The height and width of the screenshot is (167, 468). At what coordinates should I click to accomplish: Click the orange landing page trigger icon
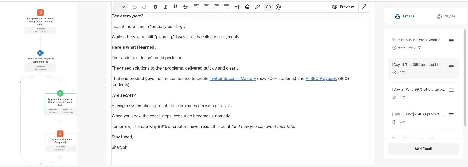click(x=40, y=13)
